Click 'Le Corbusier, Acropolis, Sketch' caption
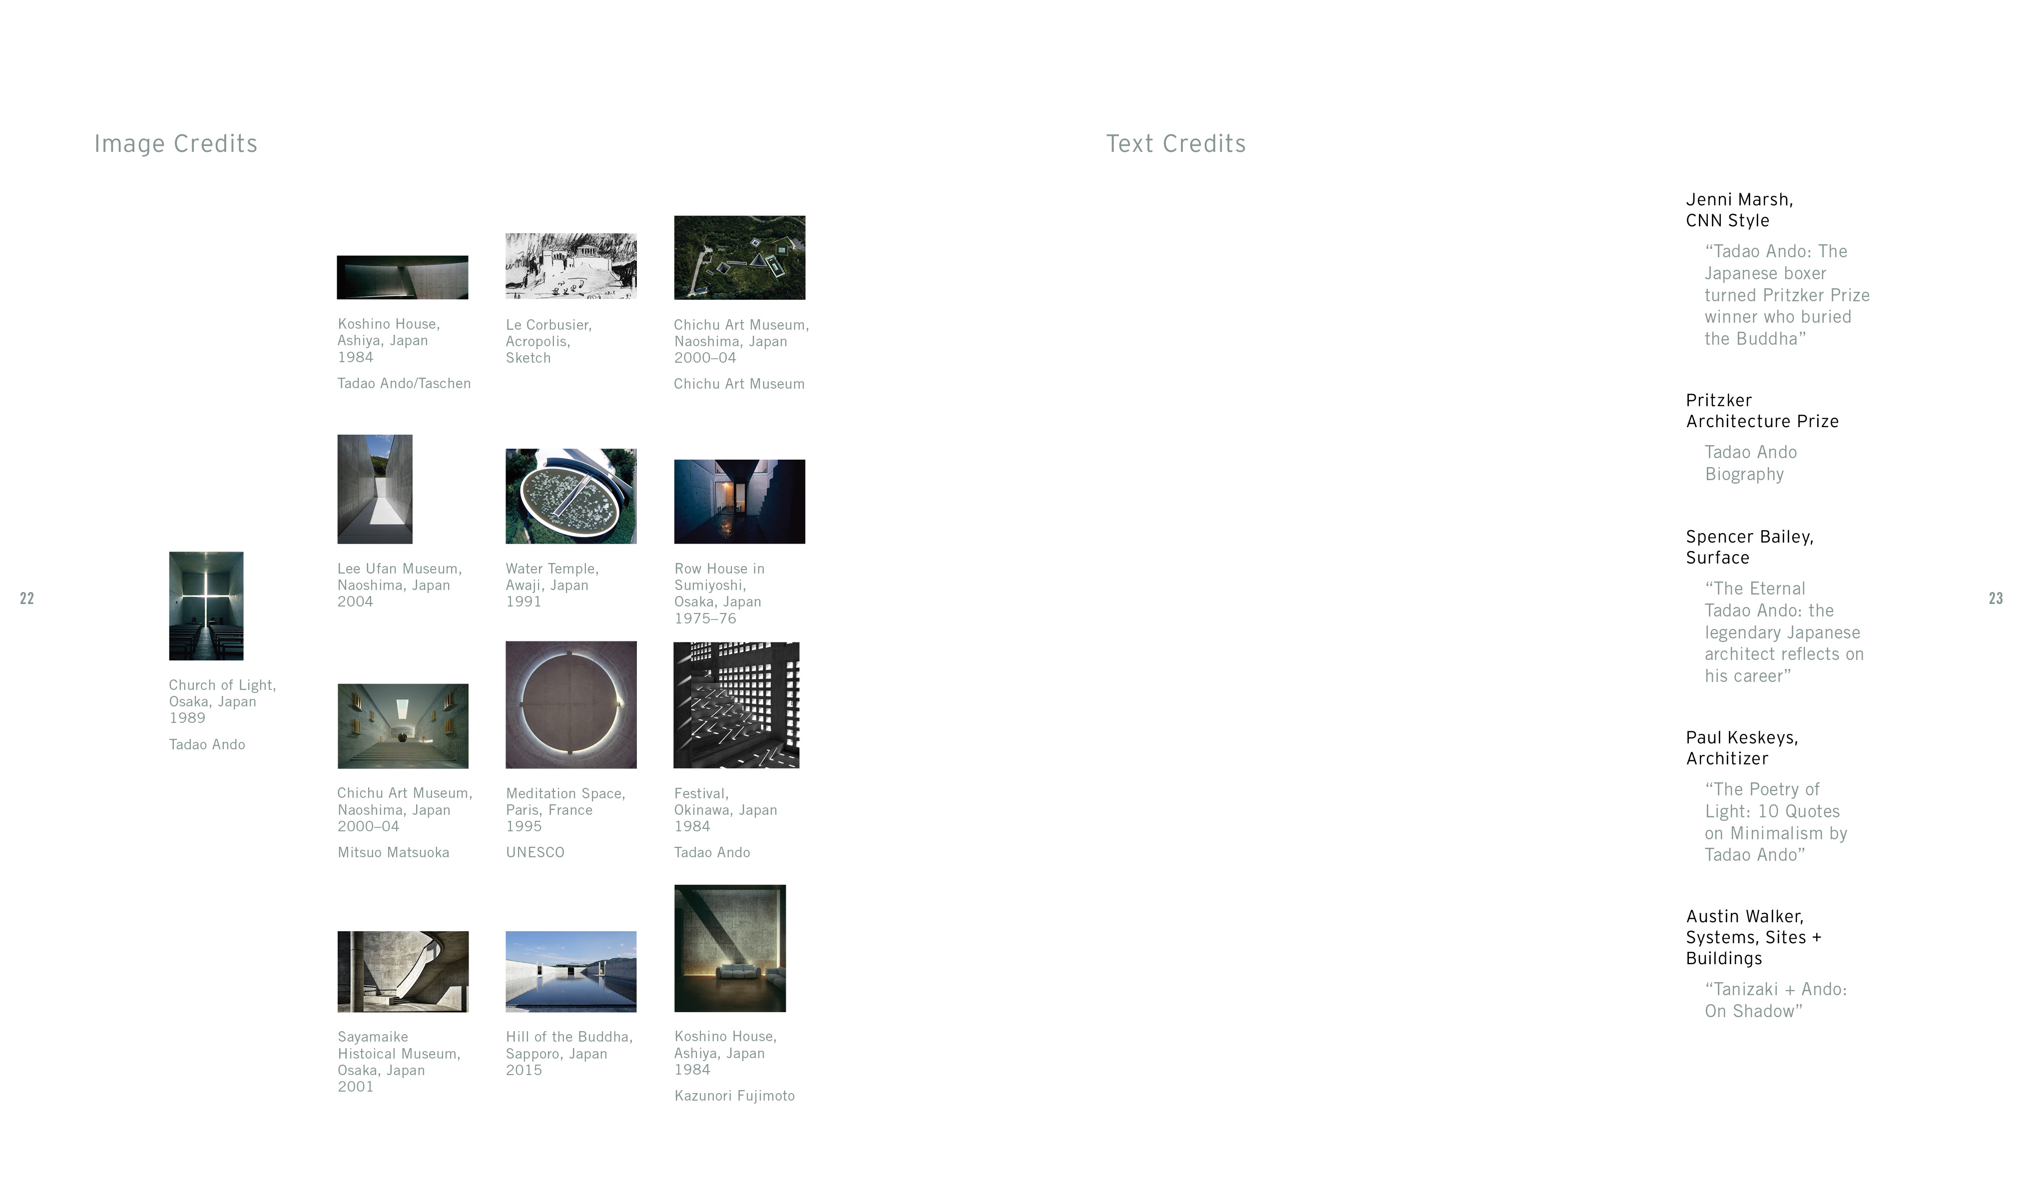Viewport: 2023px width, 1199px height. tap(548, 341)
